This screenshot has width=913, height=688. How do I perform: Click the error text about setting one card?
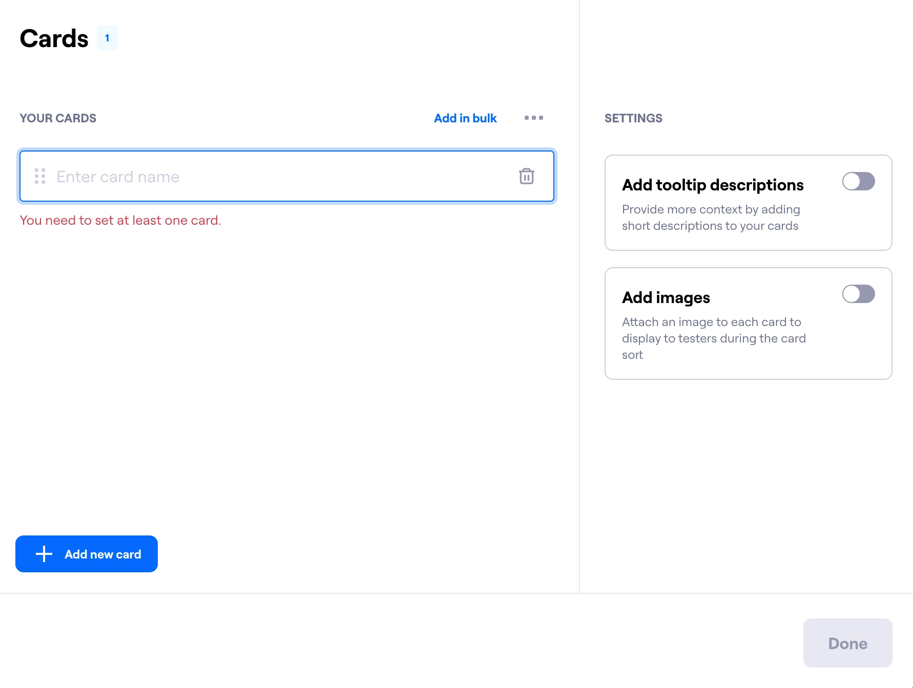[120, 220]
